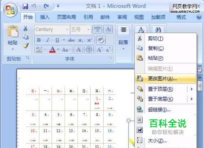The width and height of the screenshot is (204, 148).
Task: Open the 字体 dialog launcher
Action: (111, 58)
